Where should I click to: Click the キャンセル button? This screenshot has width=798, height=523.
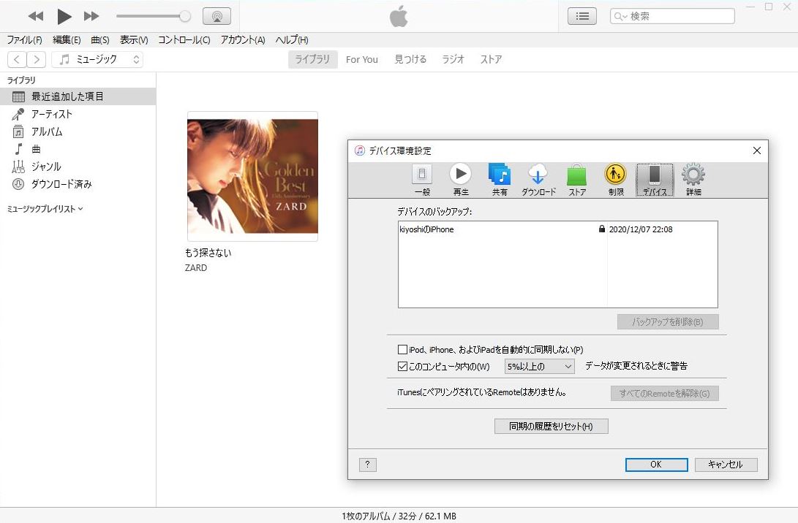(x=726, y=465)
